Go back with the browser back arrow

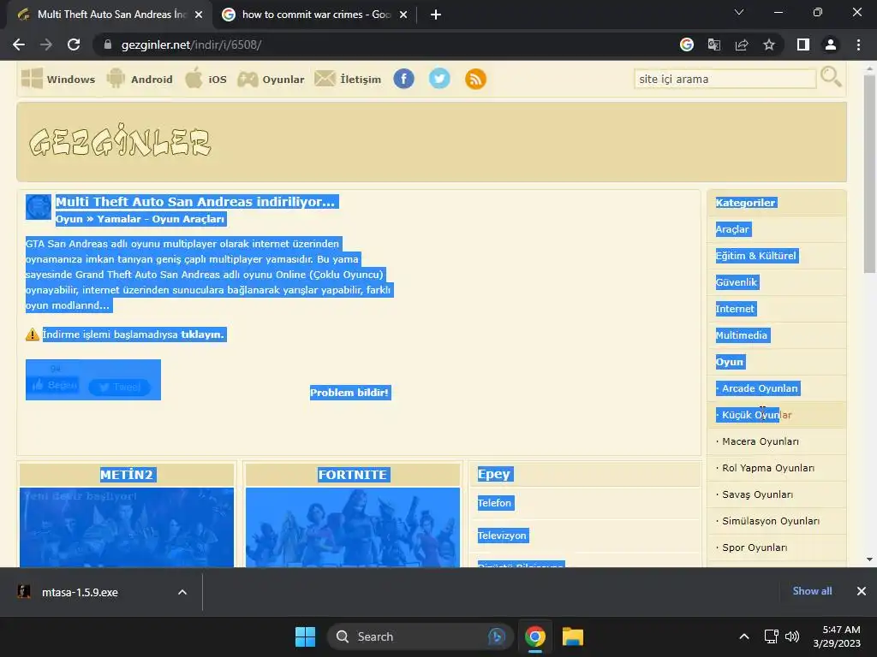tap(19, 44)
